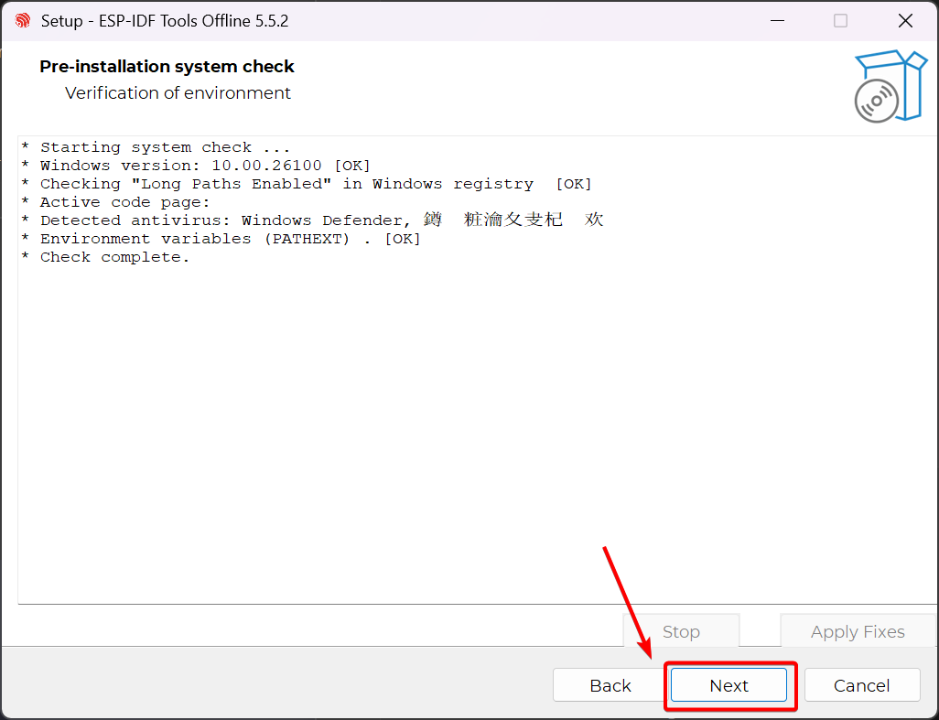Select the 'Starting system check' log line
The height and width of the screenshot is (720, 939).
click(156, 147)
